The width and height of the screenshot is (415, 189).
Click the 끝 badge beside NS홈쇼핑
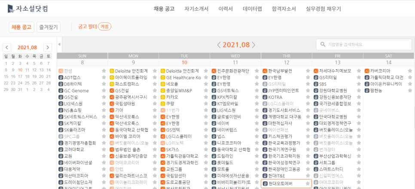point(61,110)
